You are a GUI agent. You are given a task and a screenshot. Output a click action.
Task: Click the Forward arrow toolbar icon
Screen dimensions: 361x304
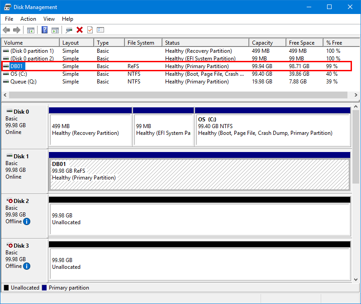coord(17,30)
